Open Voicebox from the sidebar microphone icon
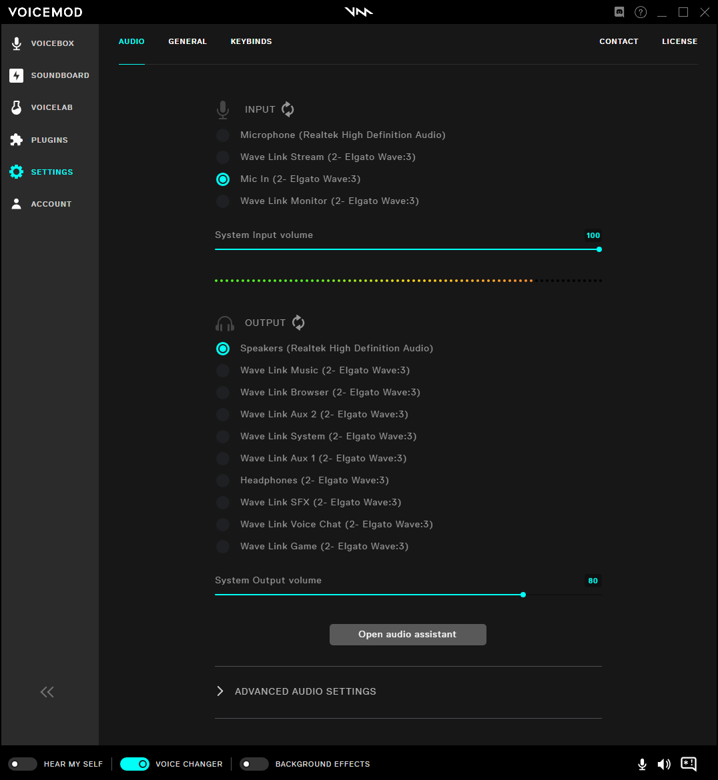The height and width of the screenshot is (780, 718). (x=17, y=44)
